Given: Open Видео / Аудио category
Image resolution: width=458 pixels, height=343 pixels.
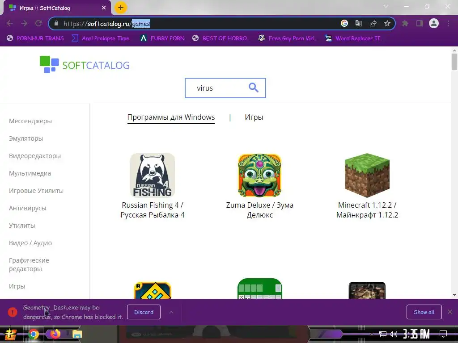Looking at the screenshot, I should [30, 243].
